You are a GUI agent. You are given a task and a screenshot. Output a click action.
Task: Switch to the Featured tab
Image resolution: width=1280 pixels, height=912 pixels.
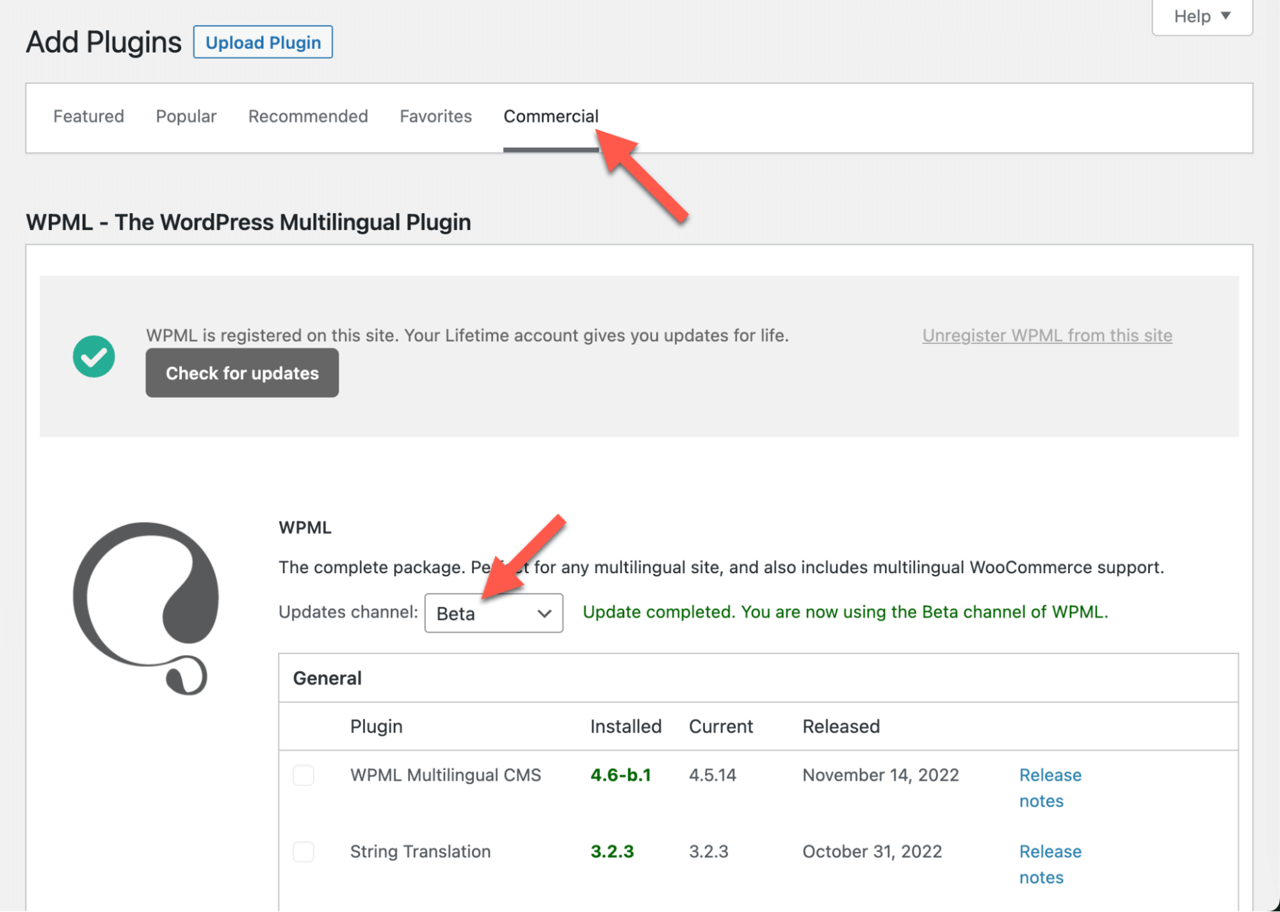point(88,117)
